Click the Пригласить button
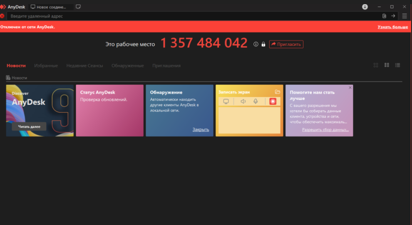 pos(286,44)
